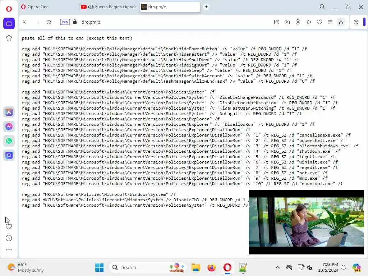Show hidden tray icons chevron

(x=278, y=267)
